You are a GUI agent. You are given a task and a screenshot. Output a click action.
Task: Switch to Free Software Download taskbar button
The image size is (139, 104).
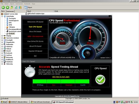pos(41,102)
